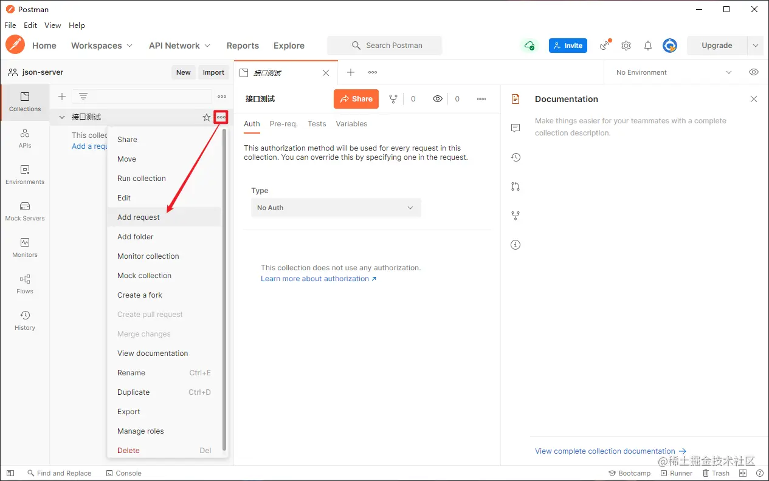
Task: Open the user avatar menu
Action: tap(670, 46)
